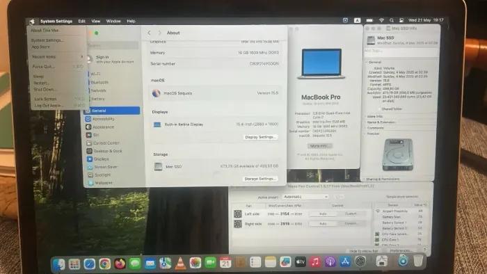
Task: Expand More Info section in Mac SSD Info
Action: (x=365, y=116)
